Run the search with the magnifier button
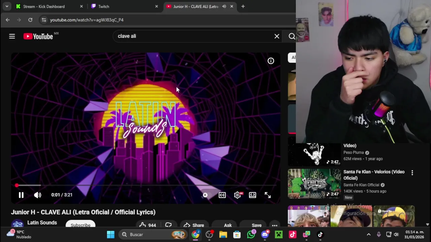Screen dimensions: 431x242 [292, 36]
